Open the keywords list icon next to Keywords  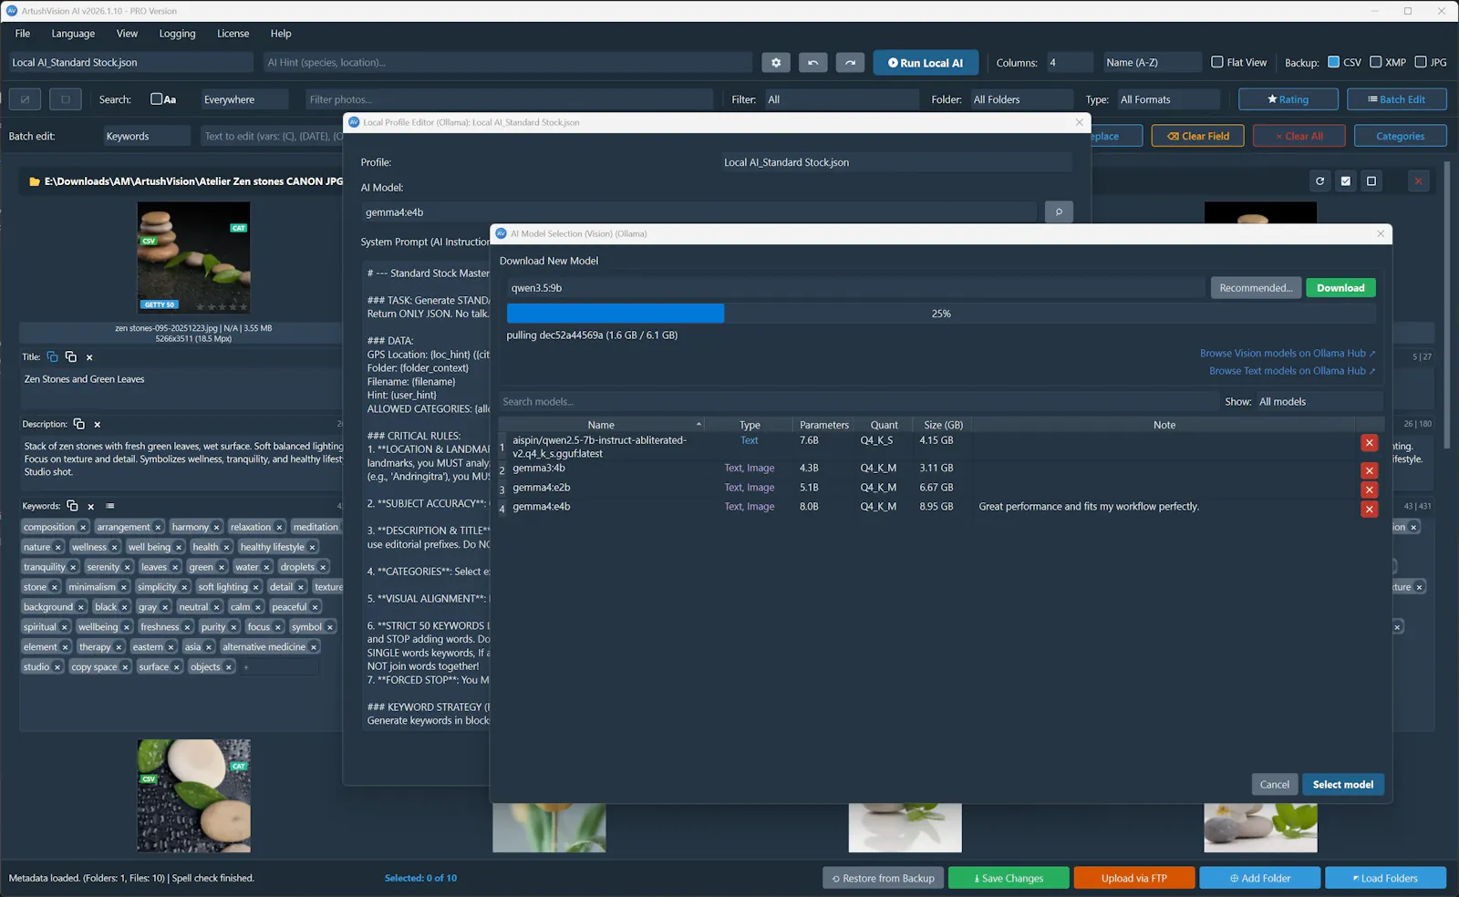tap(110, 506)
